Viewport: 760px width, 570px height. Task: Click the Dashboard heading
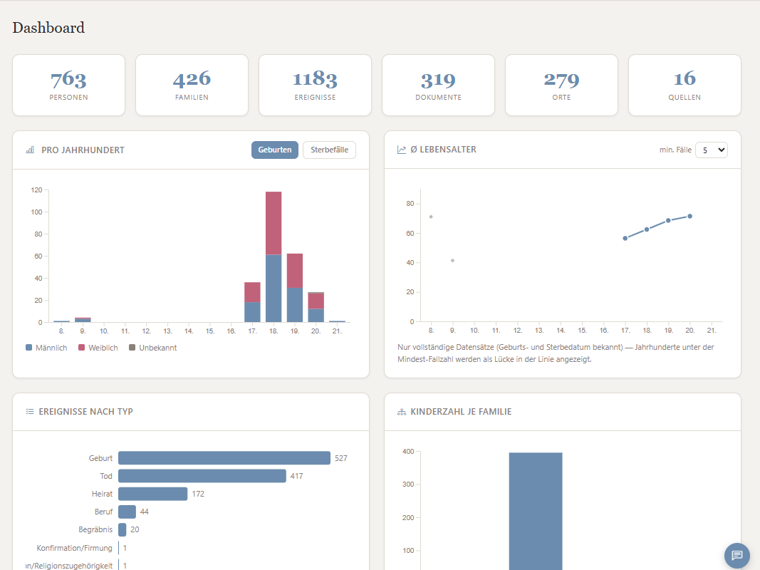point(48,28)
